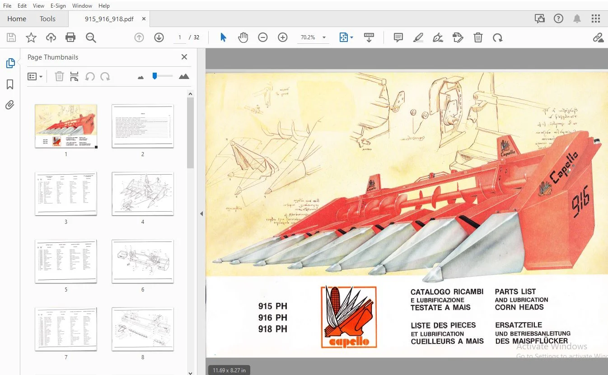Viewport: 608px width, 375px height.
Task: Activate the selection arrow tool
Action: [223, 37]
